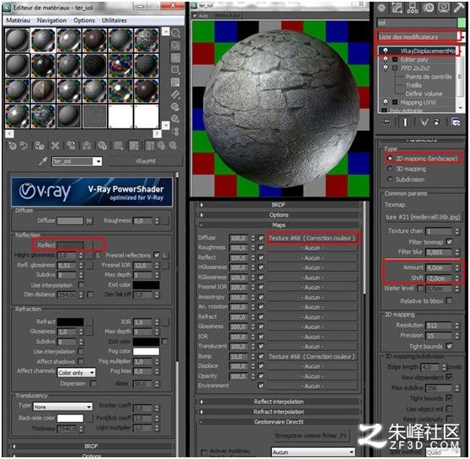Click the Reflect color swatch

(x=70, y=246)
